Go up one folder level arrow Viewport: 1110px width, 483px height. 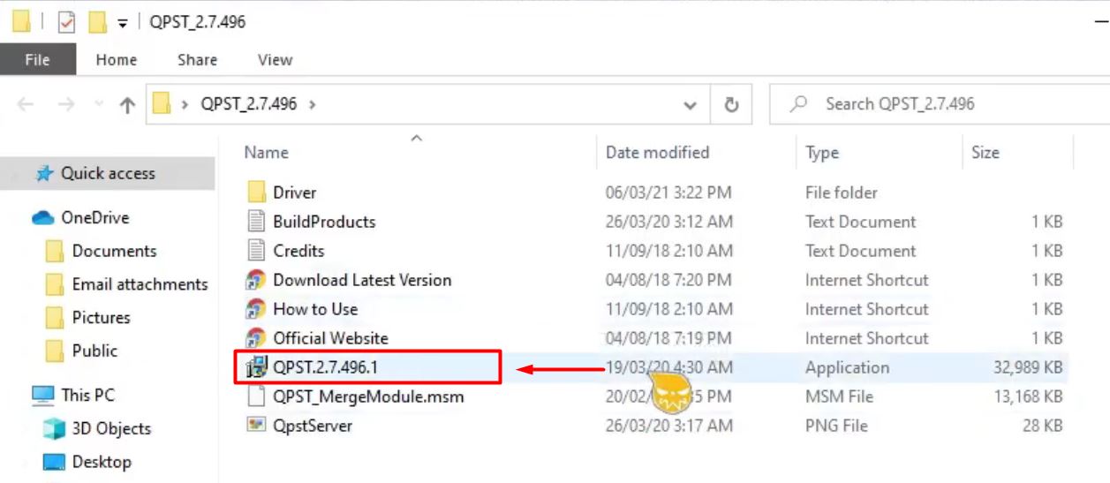tap(127, 105)
